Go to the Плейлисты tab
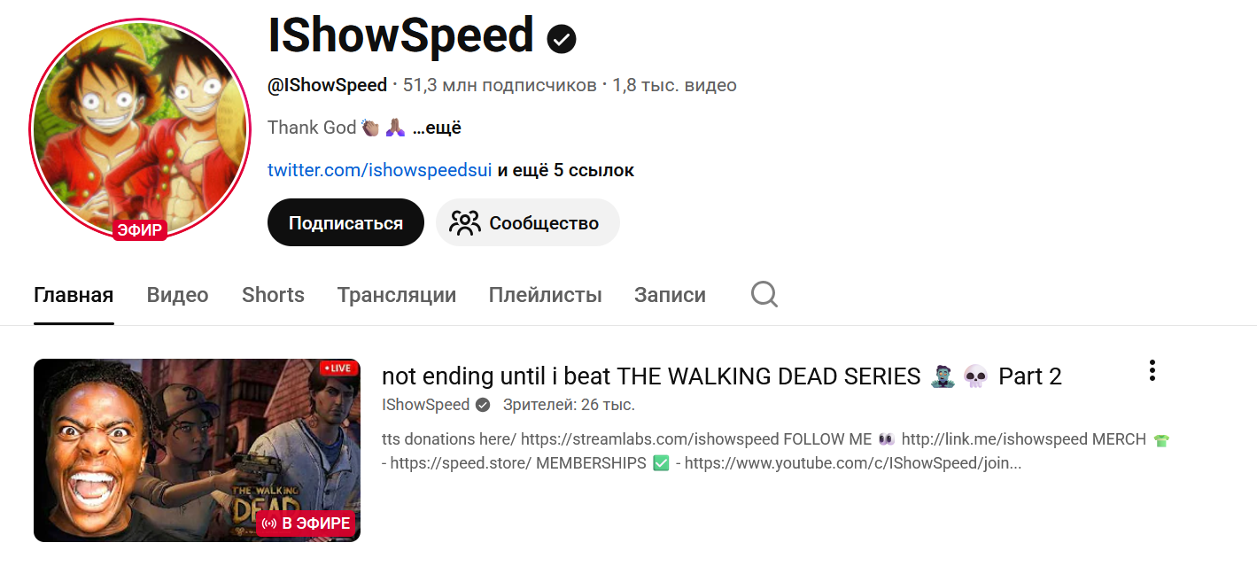This screenshot has width=1257, height=566. (546, 295)
